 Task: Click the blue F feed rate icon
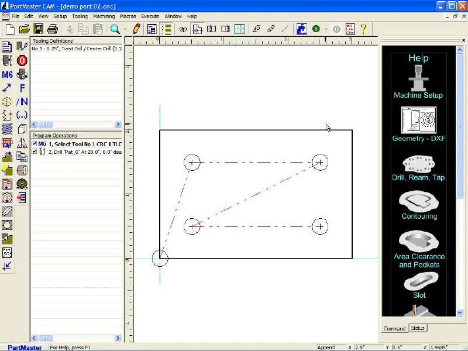[22, 88]
